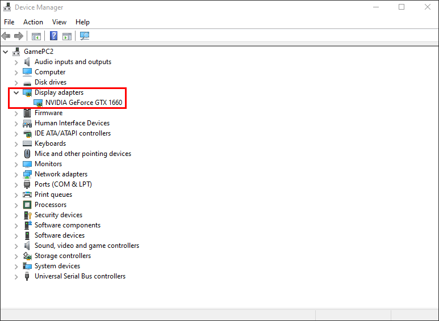Expand the System devices category
Image resolution: width=439 pixels, height=321 pixels.
(x=16, y=266)
